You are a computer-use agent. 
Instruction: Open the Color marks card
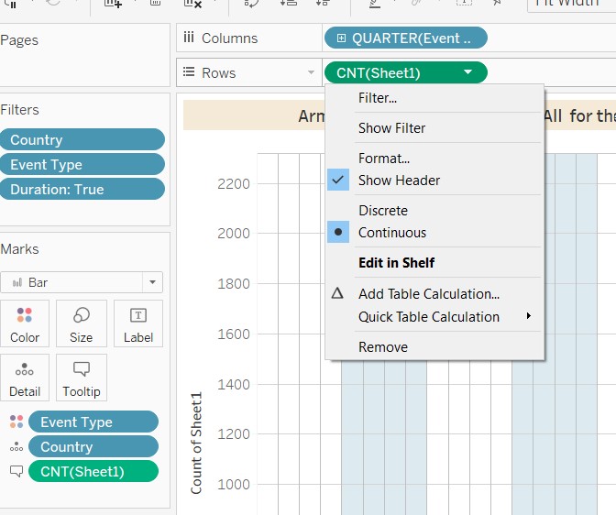click(x=25, y=323)
